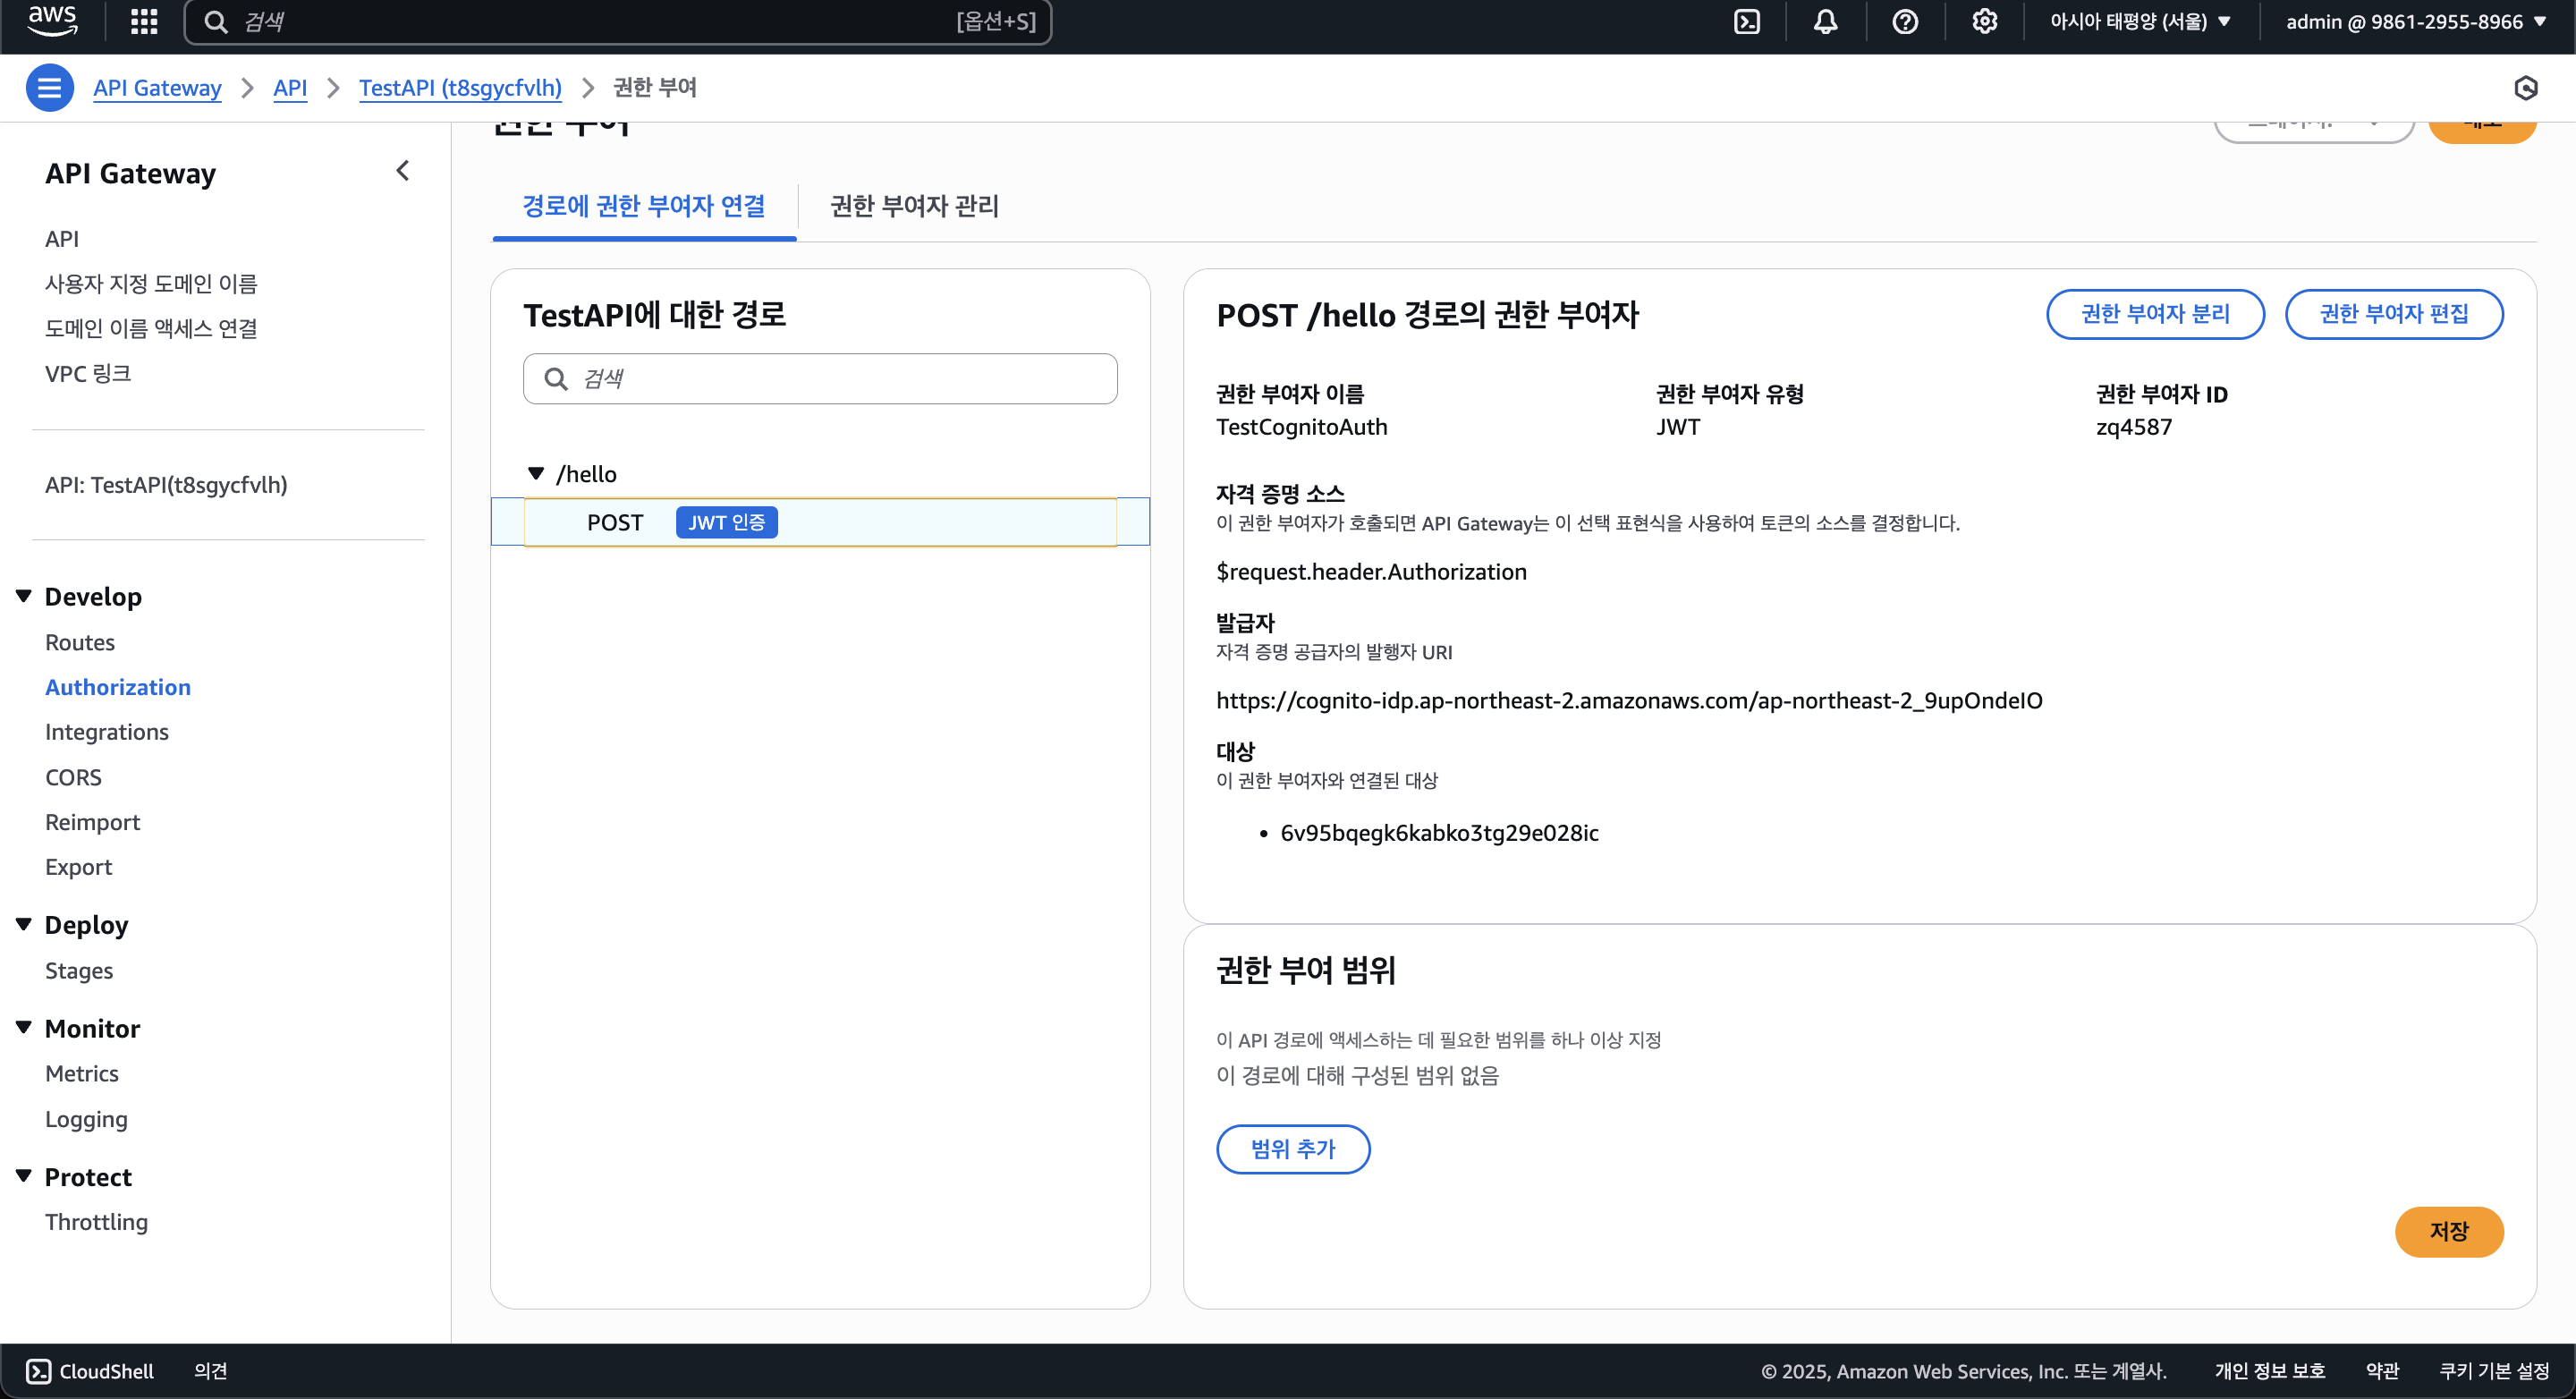Click the AWS logo home icon
The height and width of the screenshot is (1399, 2576).
(52, 21)
